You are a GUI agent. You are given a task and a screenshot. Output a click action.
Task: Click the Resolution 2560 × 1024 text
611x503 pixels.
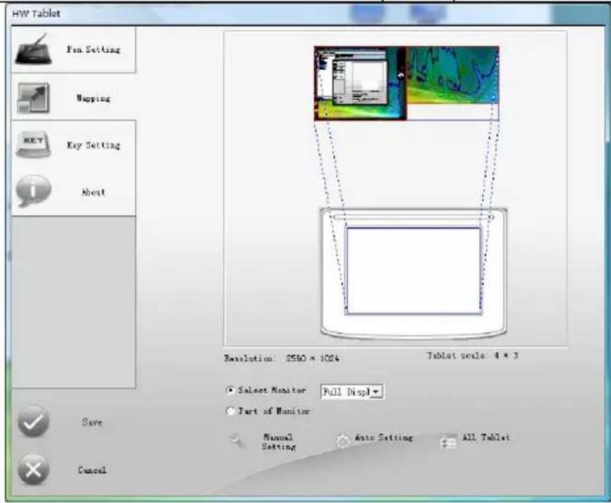[x=281, y=358]
